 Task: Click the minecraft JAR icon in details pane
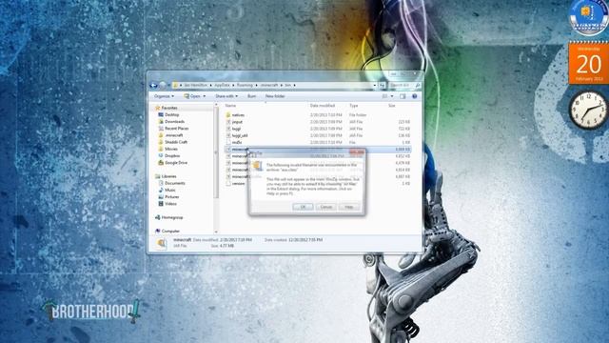pyautogui.click(x=161, y=243)
